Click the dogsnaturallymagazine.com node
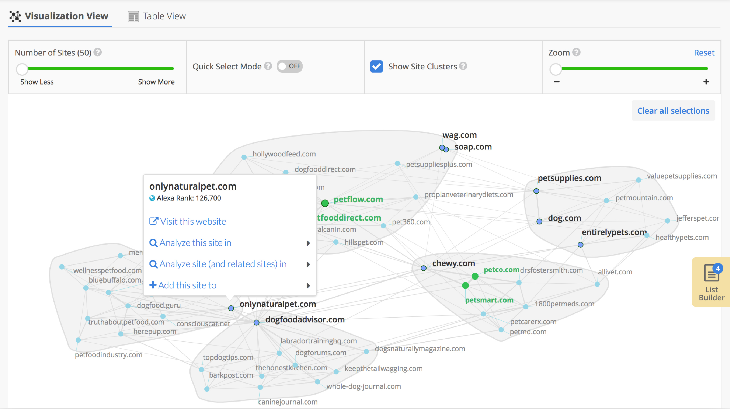Viewport: 730px width, 409px height. pos(366,351)
